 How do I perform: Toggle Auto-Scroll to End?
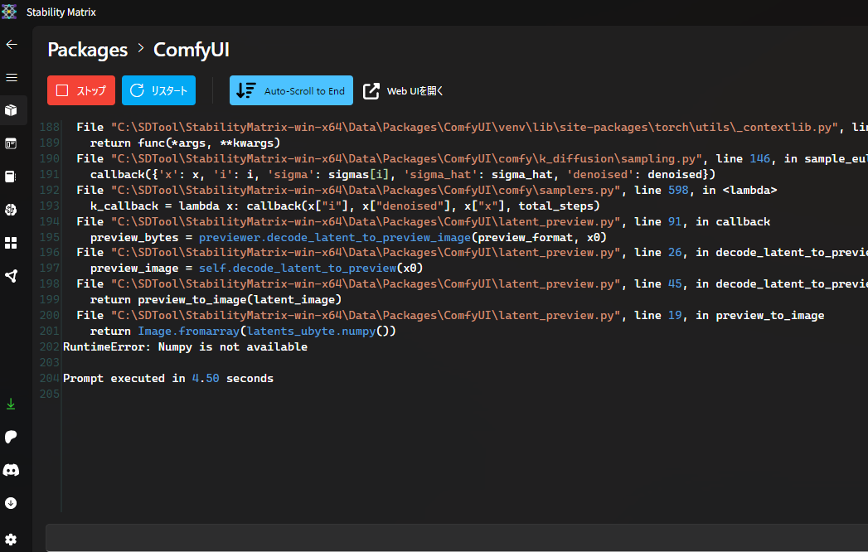click(291, 91)
